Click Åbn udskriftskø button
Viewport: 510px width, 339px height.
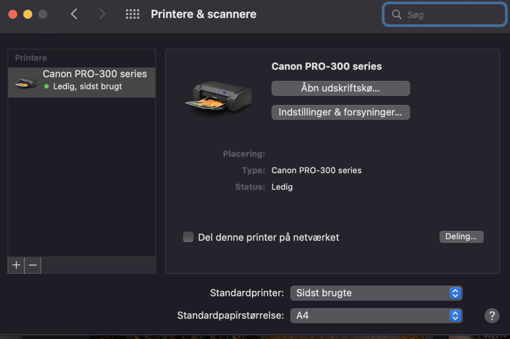340,88
